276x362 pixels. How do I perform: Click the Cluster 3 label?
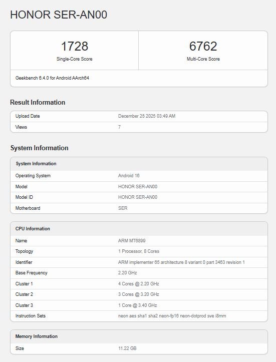24,305
